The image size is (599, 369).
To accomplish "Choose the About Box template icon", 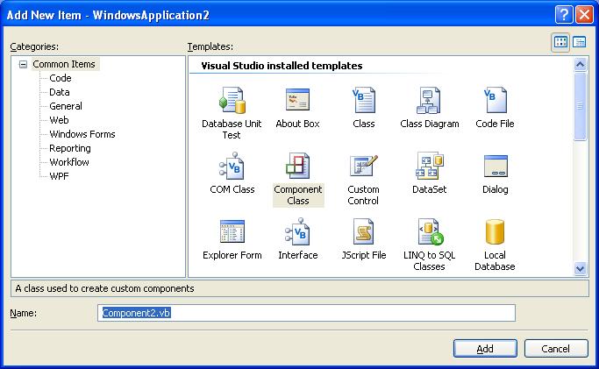I will tap(297, 101).
